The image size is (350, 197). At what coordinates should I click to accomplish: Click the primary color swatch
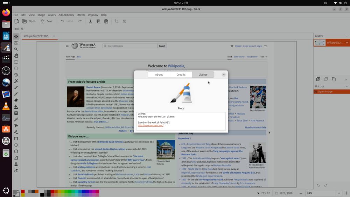[x=15, y=192]
